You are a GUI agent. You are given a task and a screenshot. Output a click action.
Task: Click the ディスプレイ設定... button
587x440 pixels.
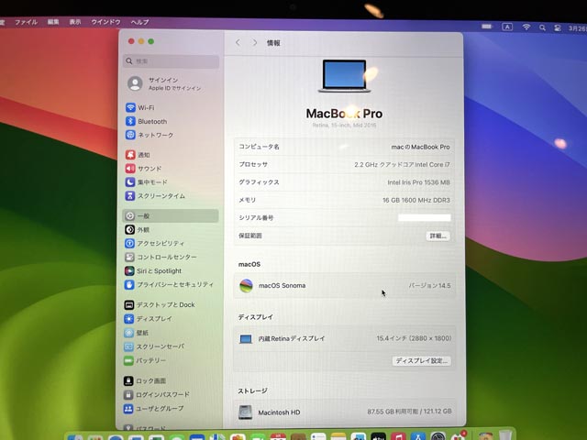pos(422,361)
